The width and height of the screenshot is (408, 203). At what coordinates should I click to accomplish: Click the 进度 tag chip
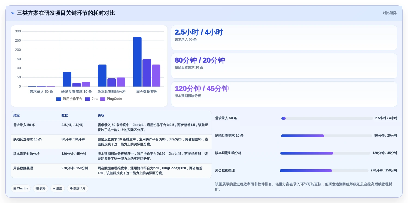pos(57,188)
